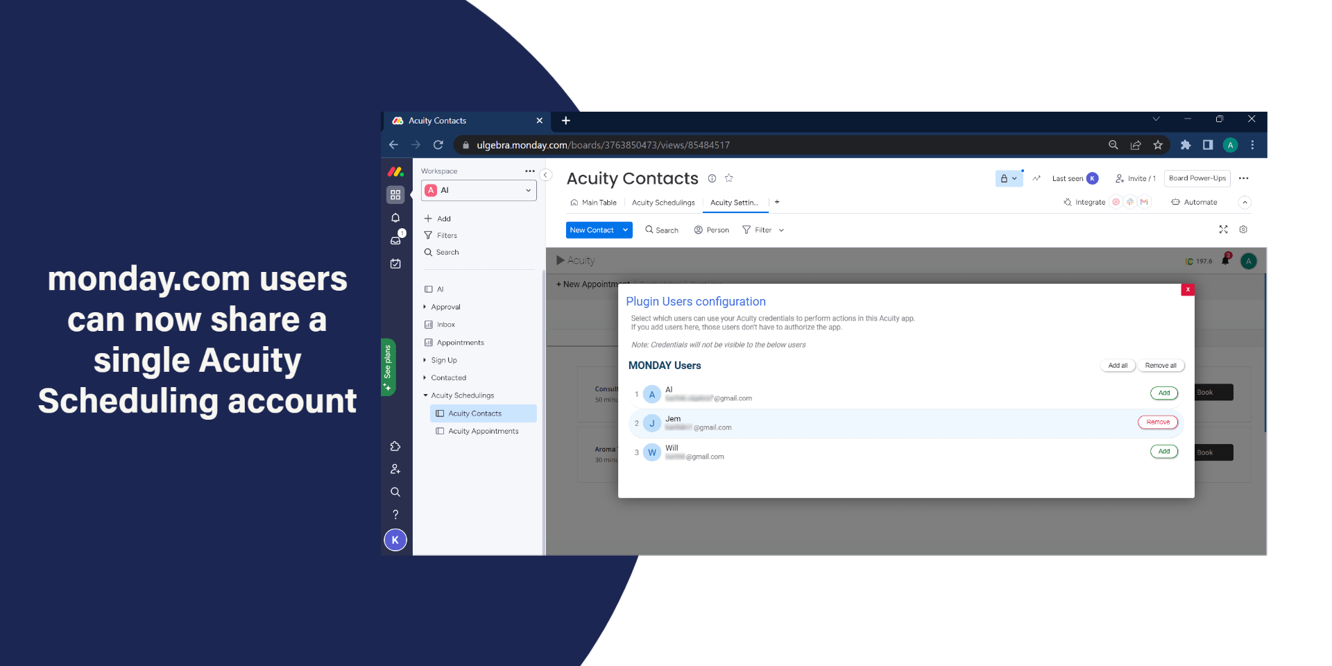The image size is (1332, 666).
Task: Click the New Contact button
Action: [592, 230]
